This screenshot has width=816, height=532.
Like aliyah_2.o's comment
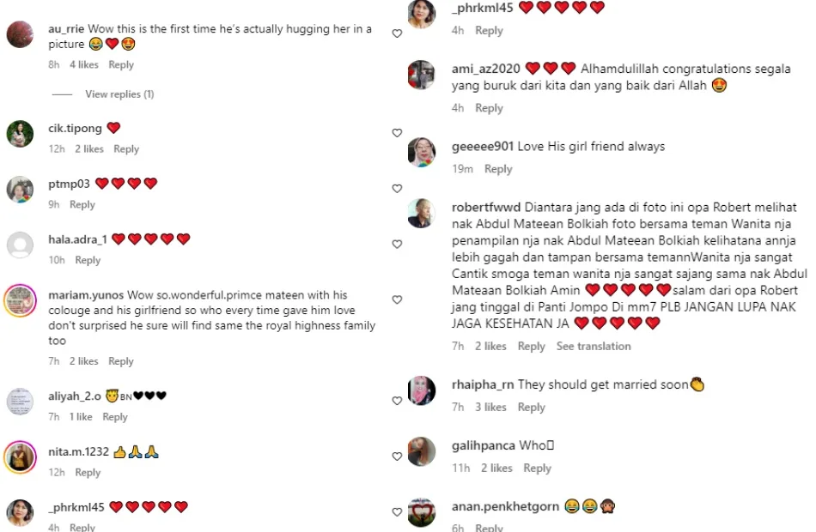(397, 401)
